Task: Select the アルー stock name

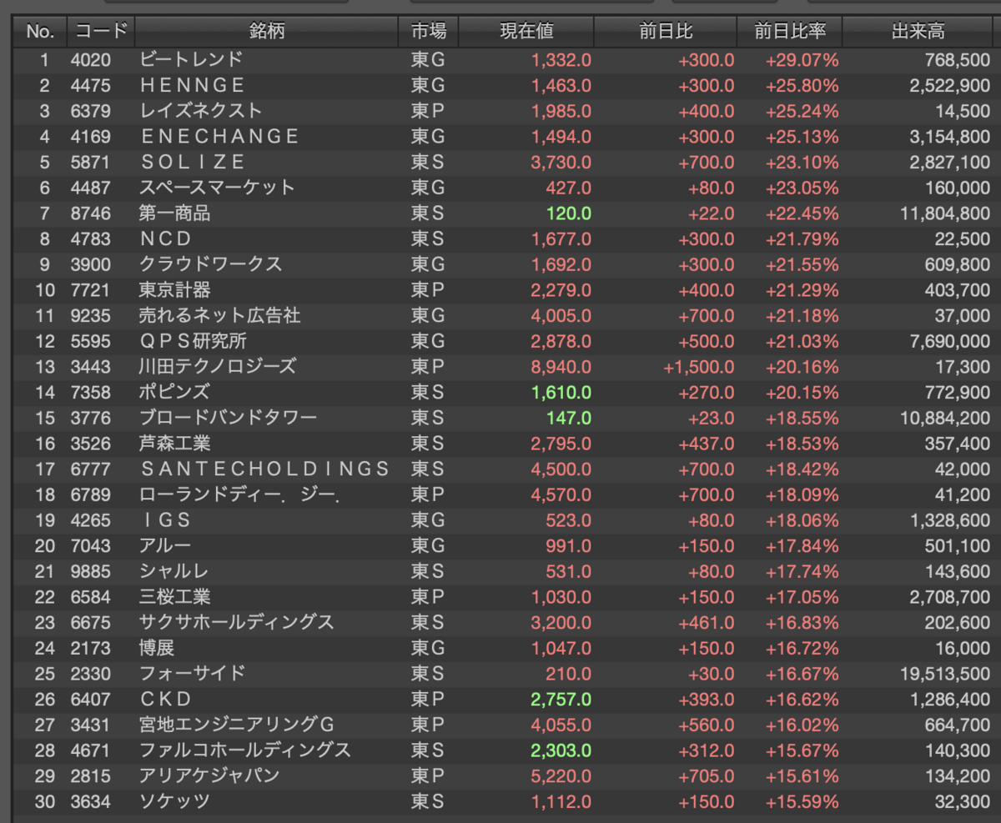Action: pos(165,545)
